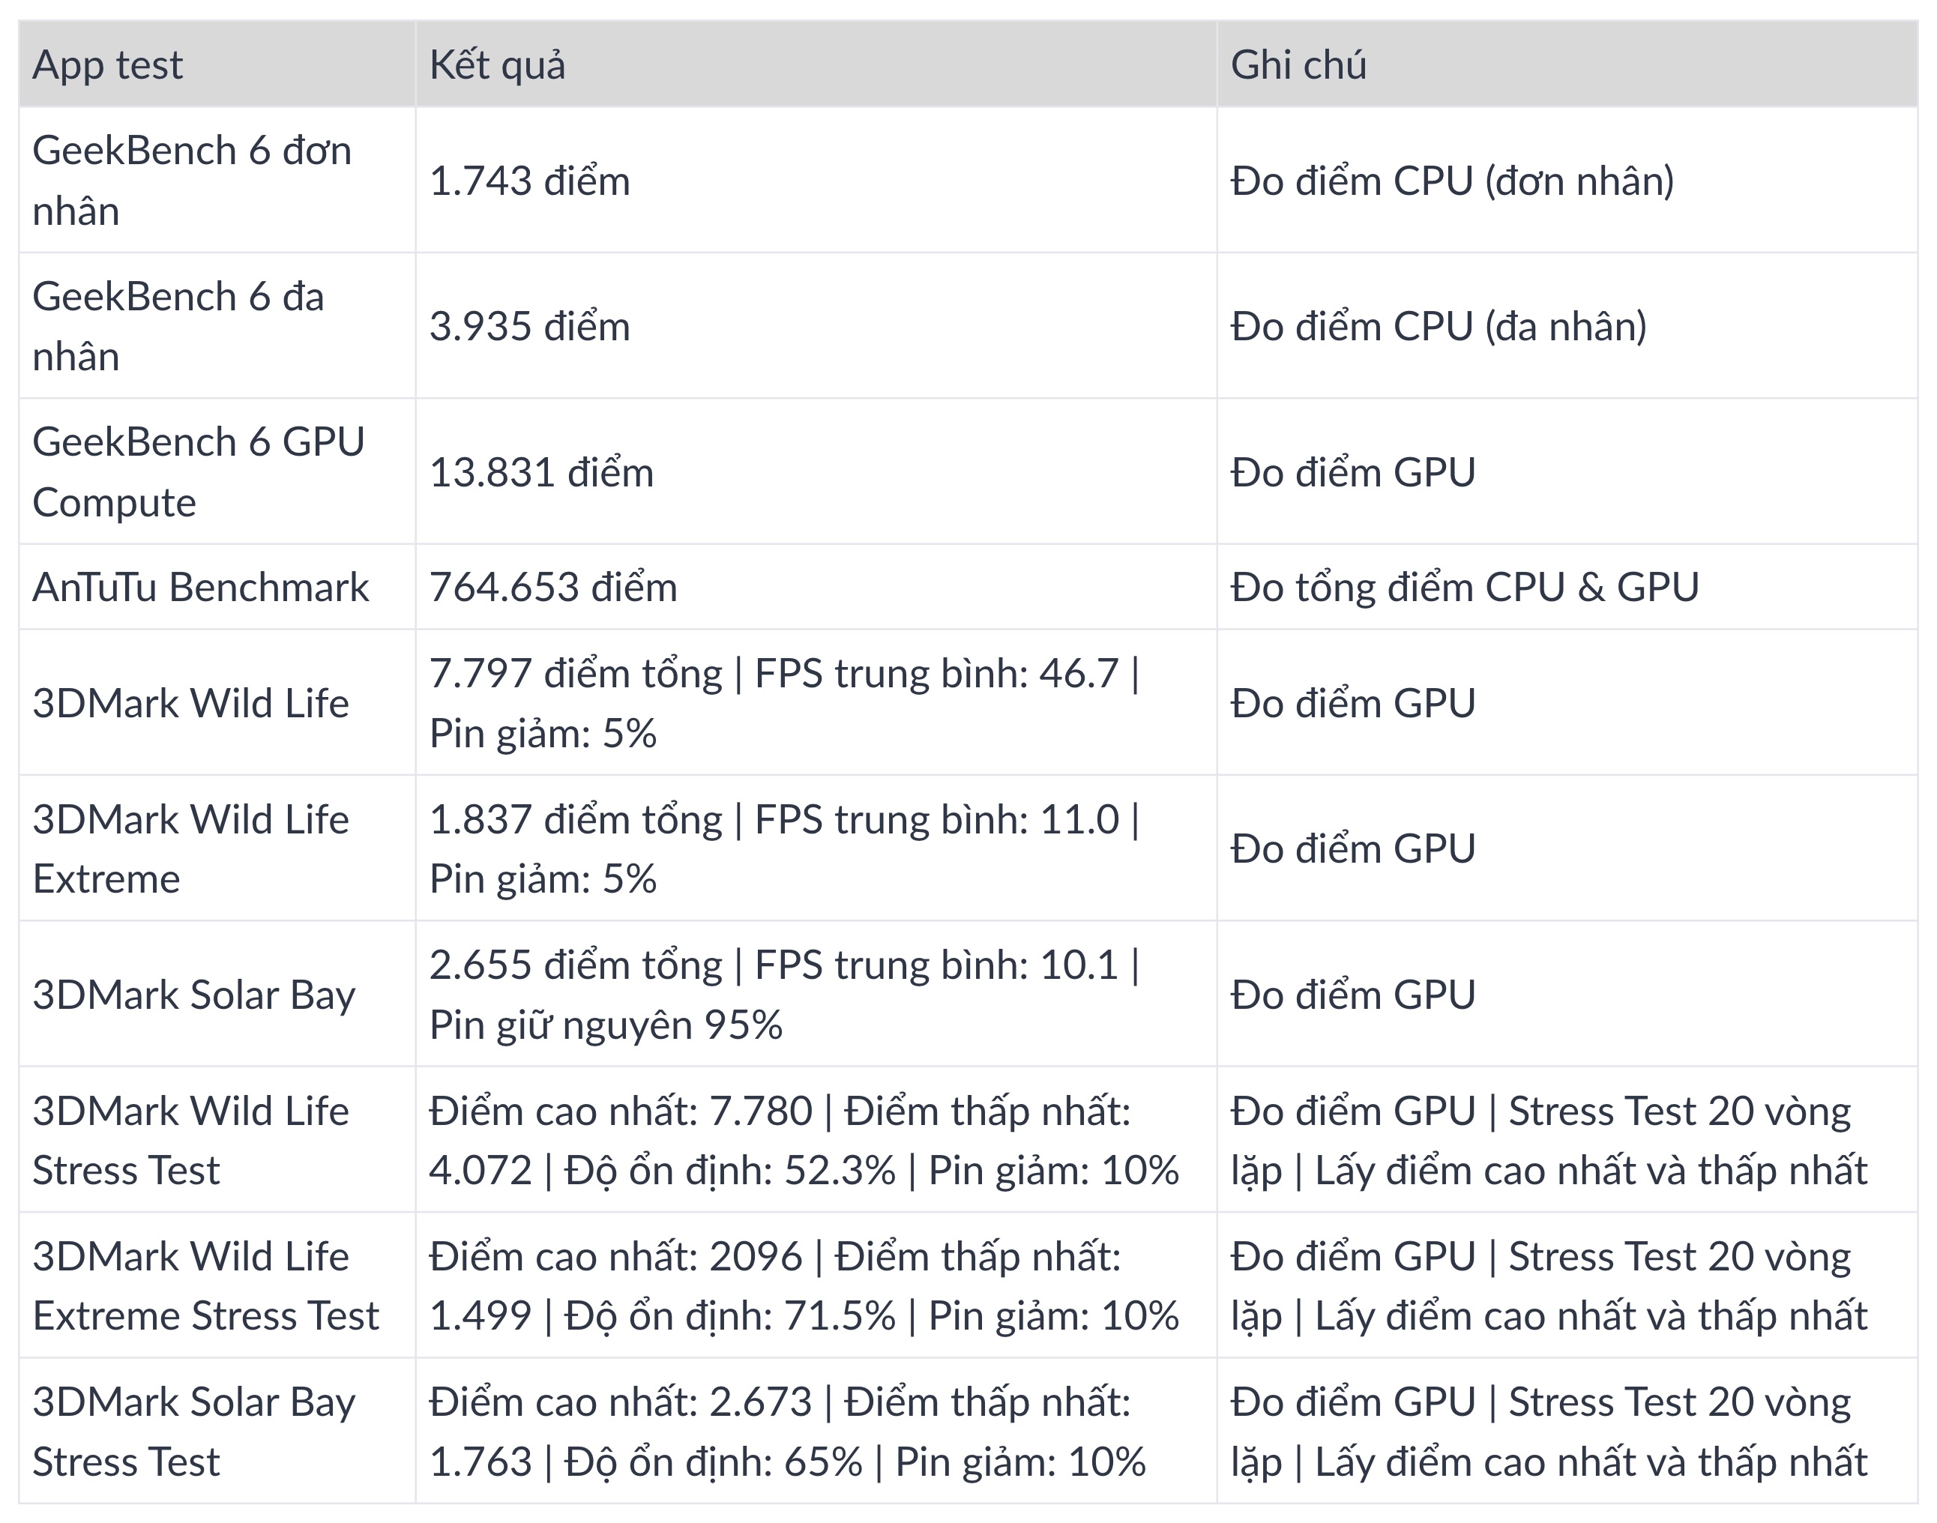Image resolution: width=1937 pixels, height=1523 pixels.
Task: Select the '7.797 điểm tổng' result cell
Action: 816,702
